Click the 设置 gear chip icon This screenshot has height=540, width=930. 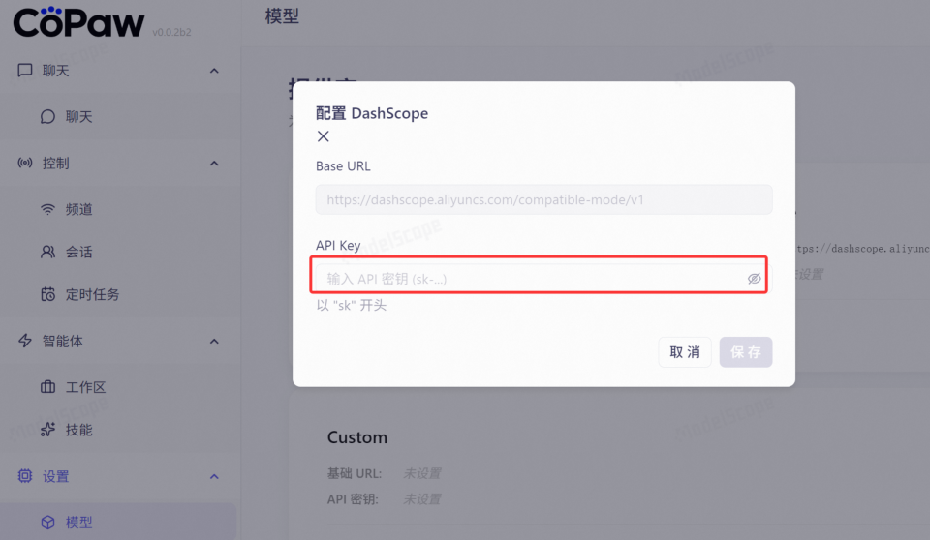click(x=25, y=476)
